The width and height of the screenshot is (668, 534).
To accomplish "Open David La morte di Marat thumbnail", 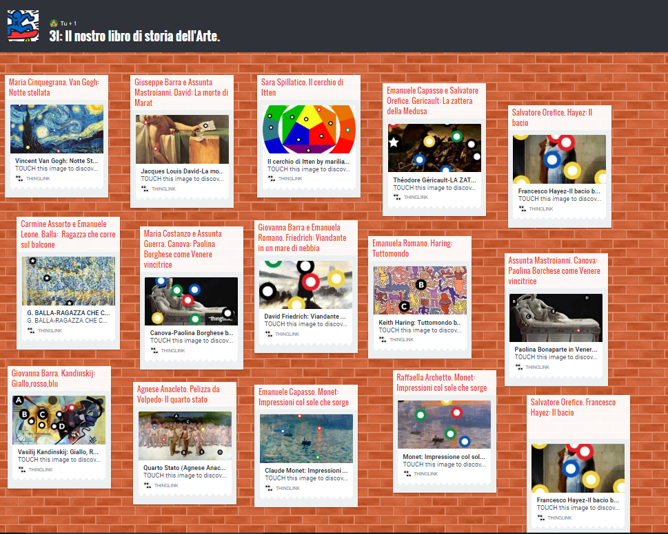I will (182, 139).
